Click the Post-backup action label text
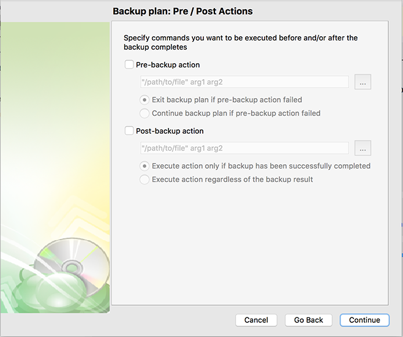The height and width of the screenshot is (337, 403). [x=170, y=131]
